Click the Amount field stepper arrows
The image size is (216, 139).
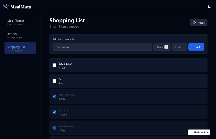(166, 47)
